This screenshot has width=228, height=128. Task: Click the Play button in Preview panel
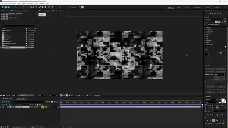tap(215, 14)
